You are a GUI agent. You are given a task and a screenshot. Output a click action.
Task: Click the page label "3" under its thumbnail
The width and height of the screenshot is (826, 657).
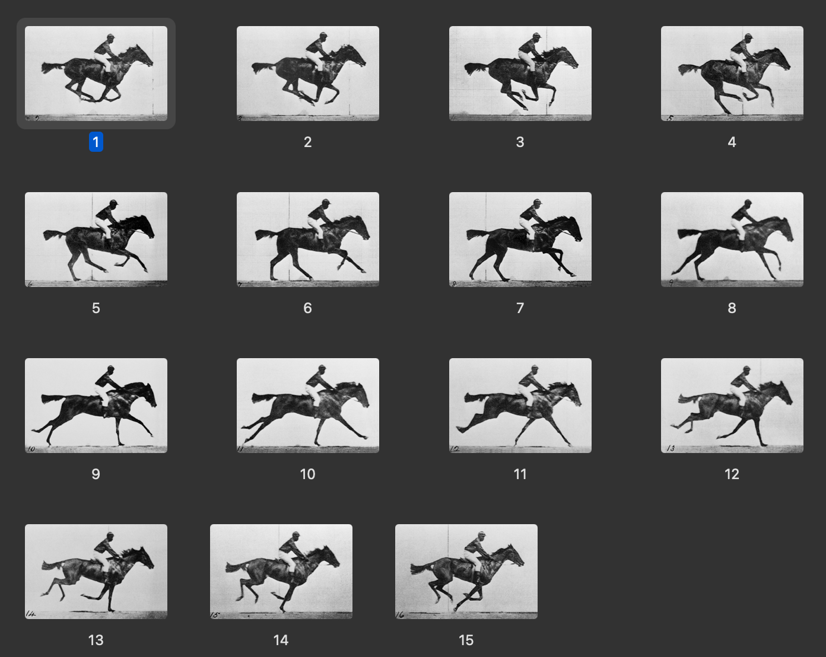[x=520, y=142]
